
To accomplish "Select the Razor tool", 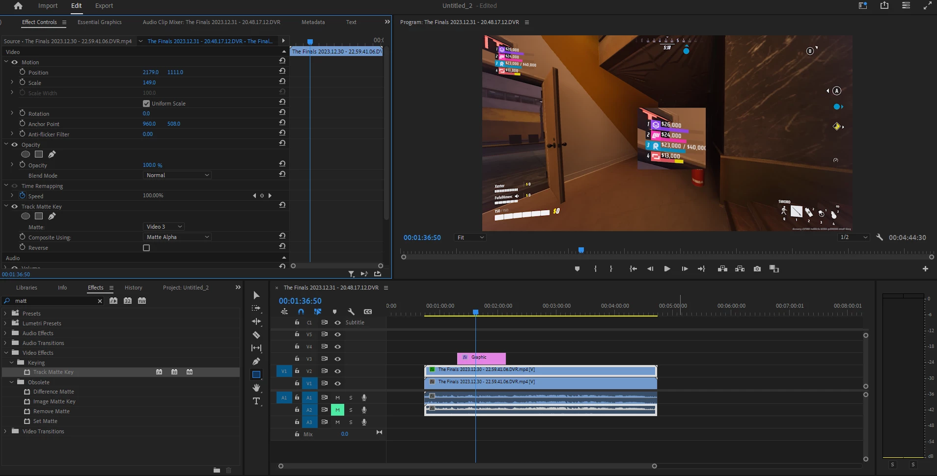I will pos(256,335).
